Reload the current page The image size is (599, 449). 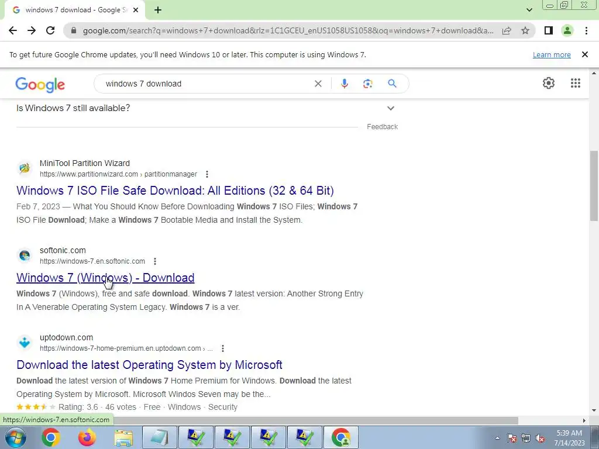click(50, 30)
